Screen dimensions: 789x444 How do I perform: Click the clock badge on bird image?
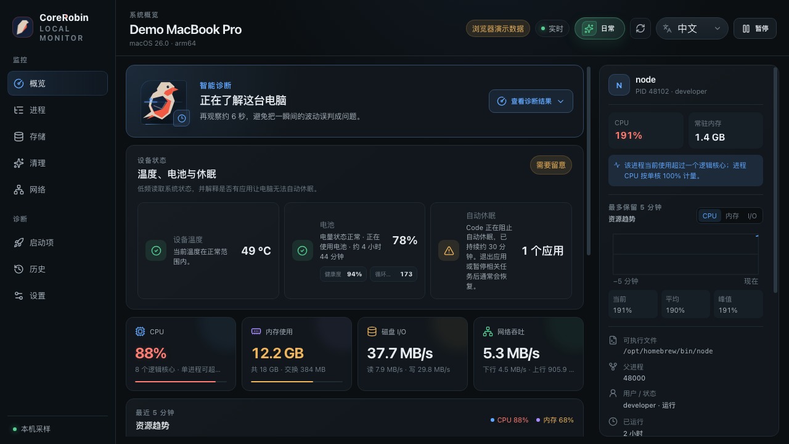[181, 118]
